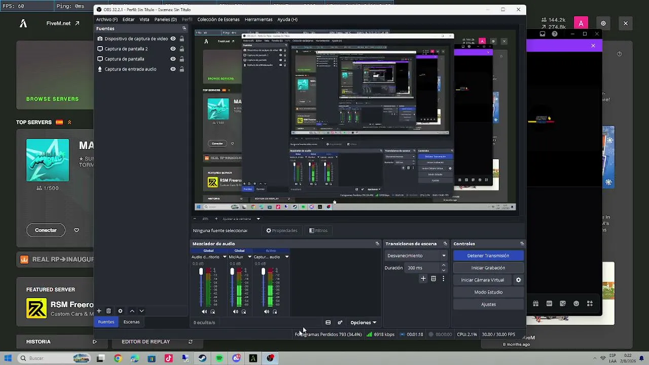Lock the Captura de pantalla source
The height and width of the screenshot is (365, 649).
182,59
